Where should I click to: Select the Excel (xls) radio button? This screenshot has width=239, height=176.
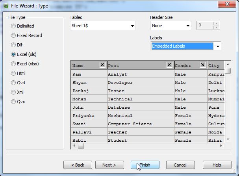click(13, 54)
